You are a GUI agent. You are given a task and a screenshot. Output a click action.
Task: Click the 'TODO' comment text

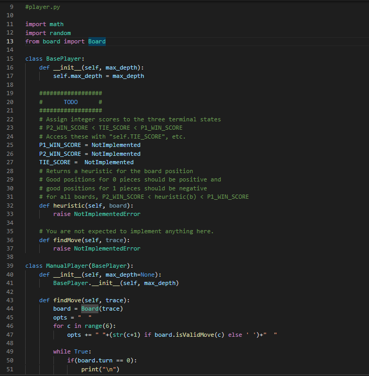tap(71, 102)
